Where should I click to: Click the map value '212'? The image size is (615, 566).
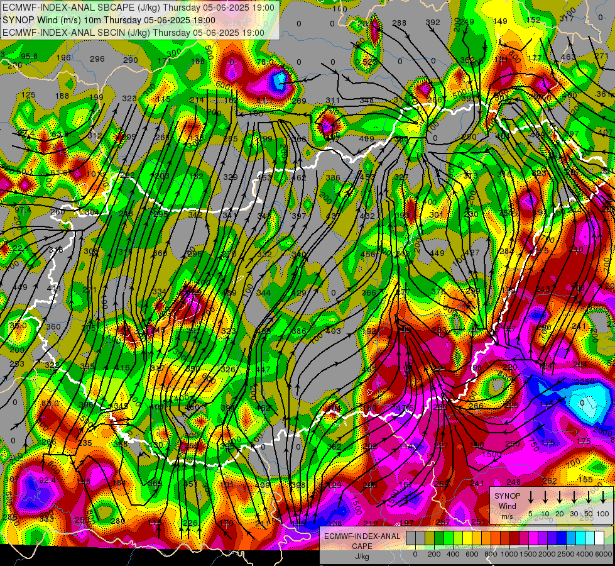371,523
